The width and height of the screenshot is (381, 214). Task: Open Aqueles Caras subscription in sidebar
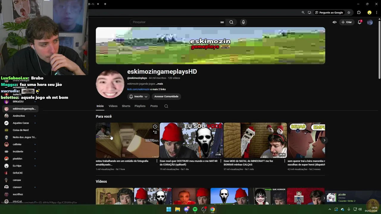pyautogui.click(x=20, y=123)
